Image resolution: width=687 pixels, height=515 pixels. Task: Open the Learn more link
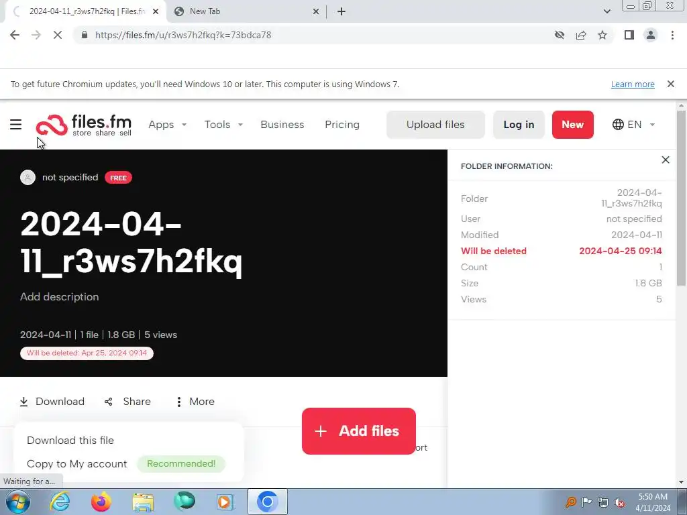[x=633, y=84]
